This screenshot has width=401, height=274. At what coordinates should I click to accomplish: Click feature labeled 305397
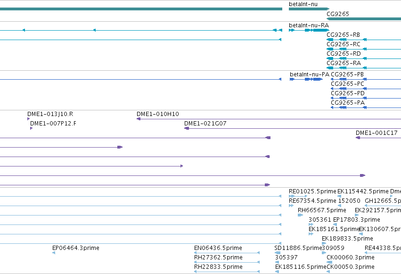(286, 257)
